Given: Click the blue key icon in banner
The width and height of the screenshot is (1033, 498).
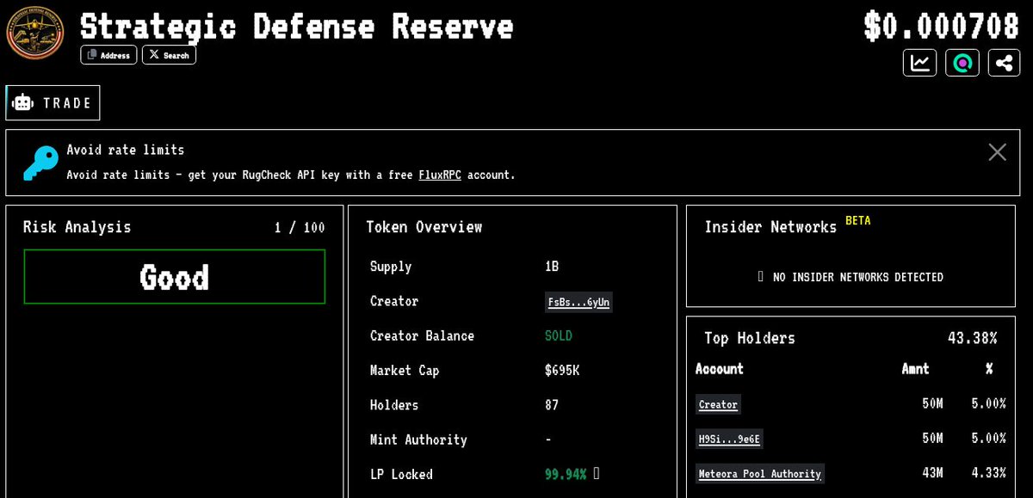Looking at the screenshot, I should (40, 163).
